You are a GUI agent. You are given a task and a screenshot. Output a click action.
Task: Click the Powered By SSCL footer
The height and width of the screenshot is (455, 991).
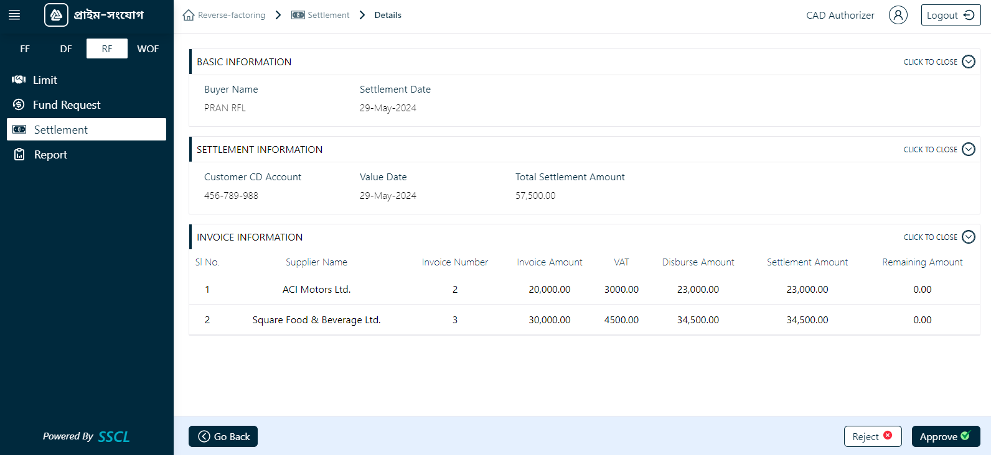pyautogui.click(x=87, y=436)
